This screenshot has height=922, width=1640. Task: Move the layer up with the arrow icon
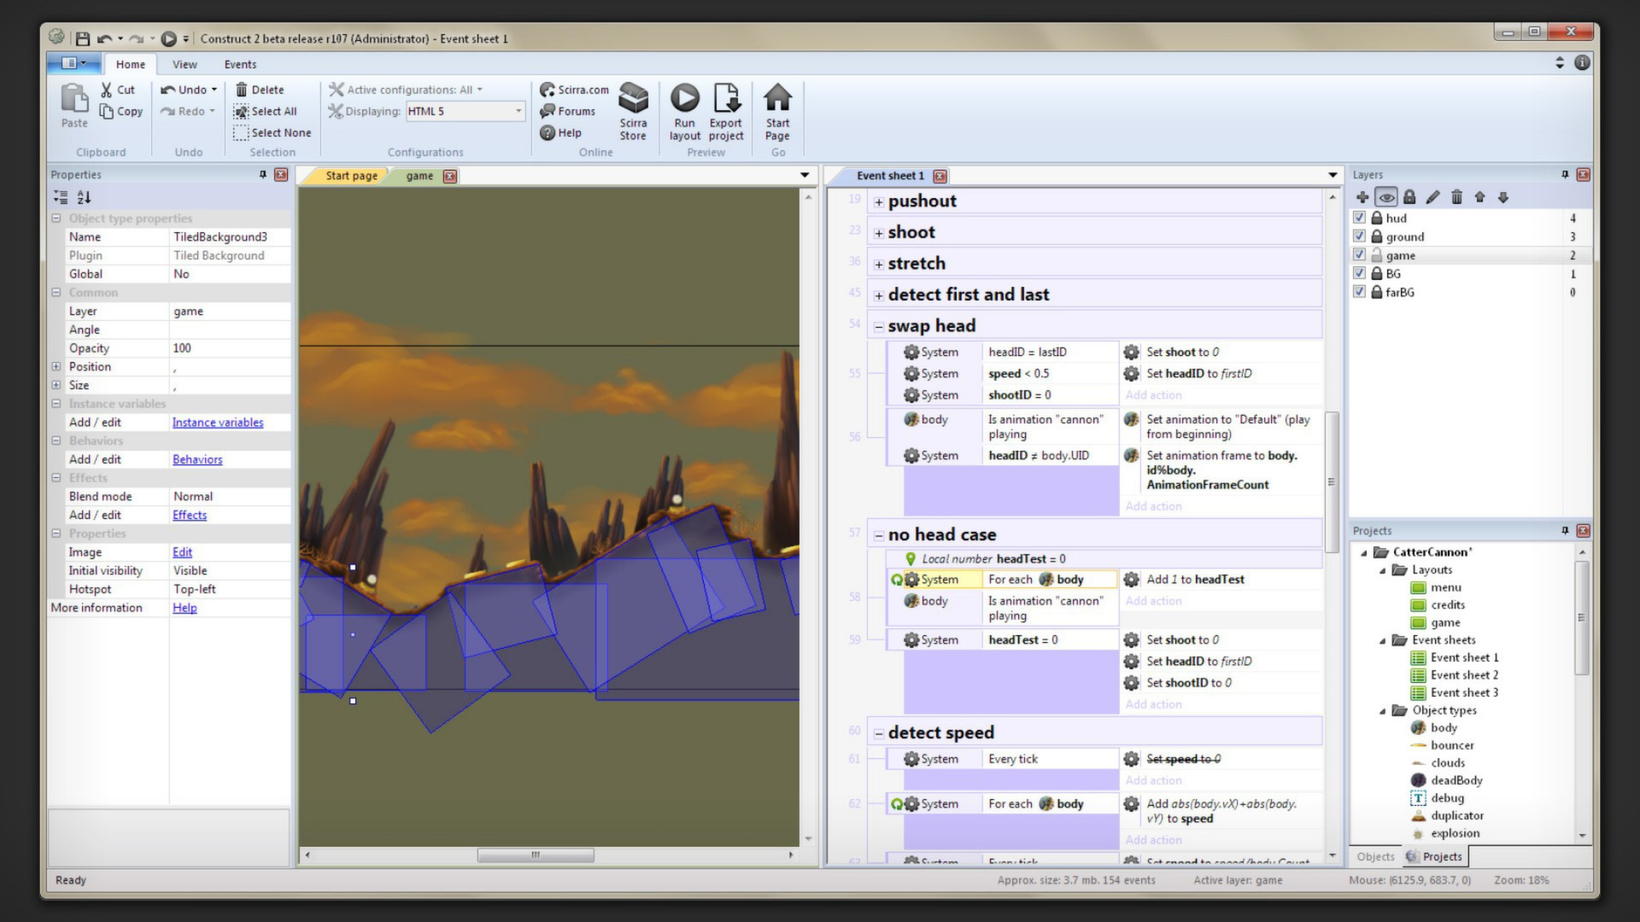[1479, 197]
